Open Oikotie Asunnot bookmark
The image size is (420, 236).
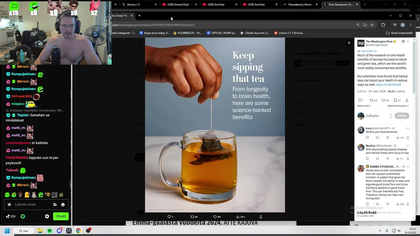[255, 33]
